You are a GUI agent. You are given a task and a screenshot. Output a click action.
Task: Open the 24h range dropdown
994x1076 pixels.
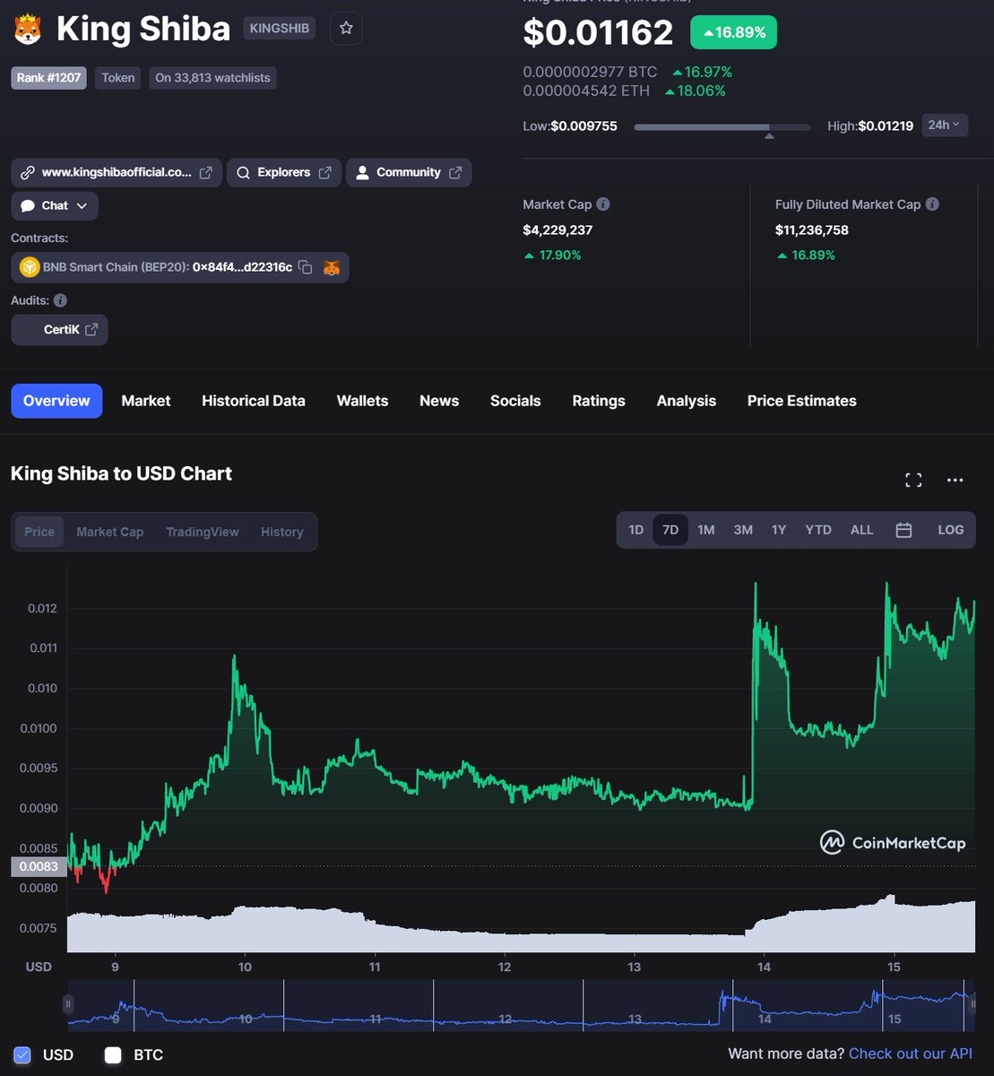(x=944, y=125)
